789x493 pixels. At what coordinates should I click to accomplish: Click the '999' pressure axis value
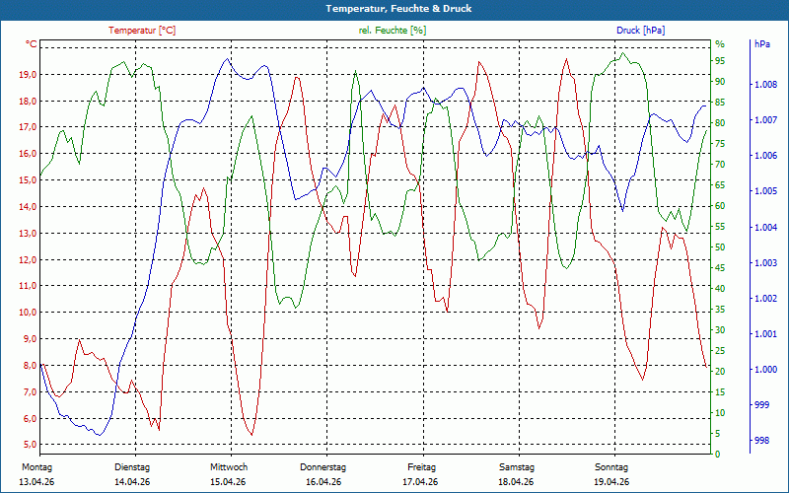[x=762, y=405]
